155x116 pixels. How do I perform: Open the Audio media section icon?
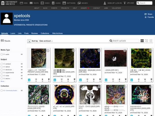pos(53,3)
